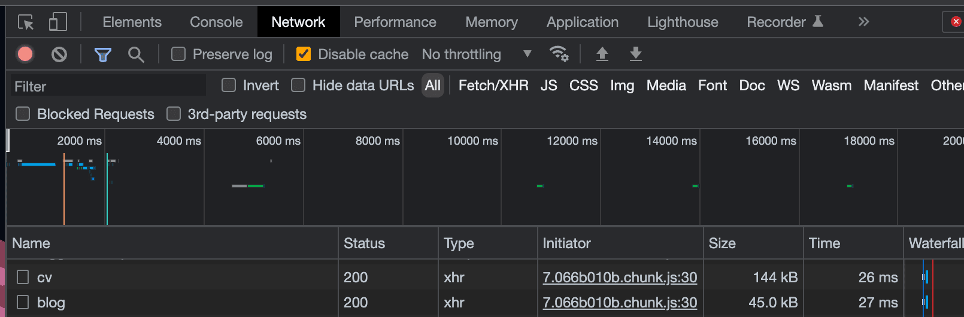Open the No throttling dropdown
The image size is (964, 317).
tap(476, 54)
